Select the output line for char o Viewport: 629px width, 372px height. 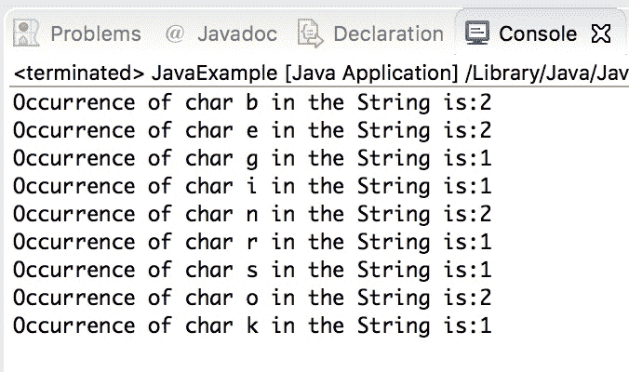pyautogui.click(x=252, y=298)
